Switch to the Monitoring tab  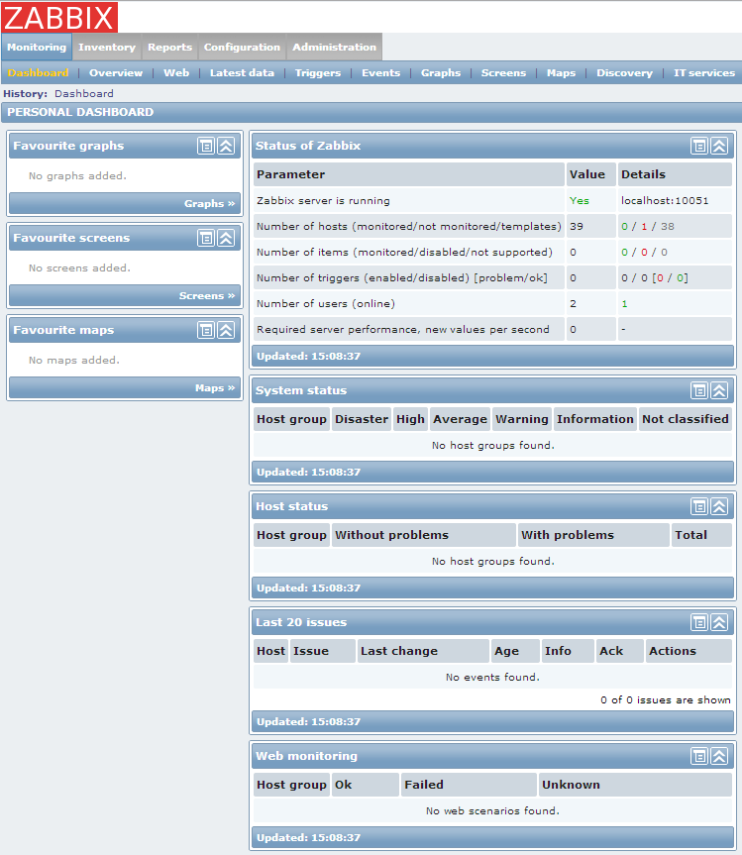(x=37, y=47)
